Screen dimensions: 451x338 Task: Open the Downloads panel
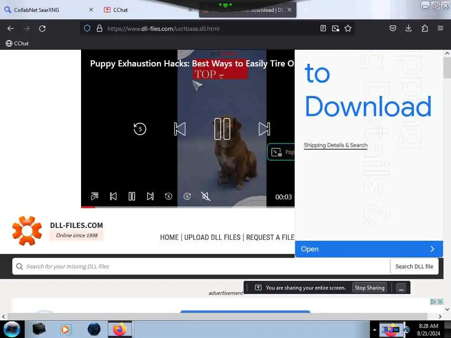tap(408, 28)
